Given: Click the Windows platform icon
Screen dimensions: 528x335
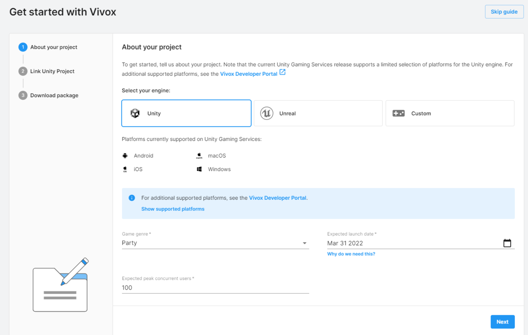Looking at the screenshot, I should click(x=199, y=169).
